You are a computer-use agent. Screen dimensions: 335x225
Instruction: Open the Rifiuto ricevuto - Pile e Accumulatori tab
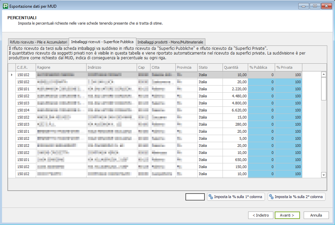38,42
